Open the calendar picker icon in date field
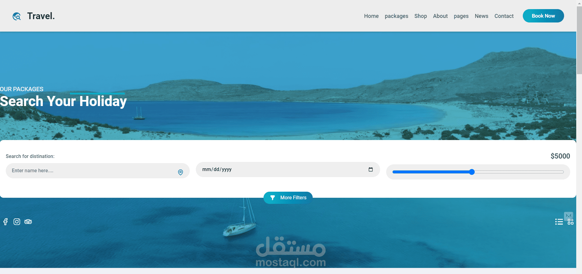This screenshot has width=582, height=274. point(370,170)
